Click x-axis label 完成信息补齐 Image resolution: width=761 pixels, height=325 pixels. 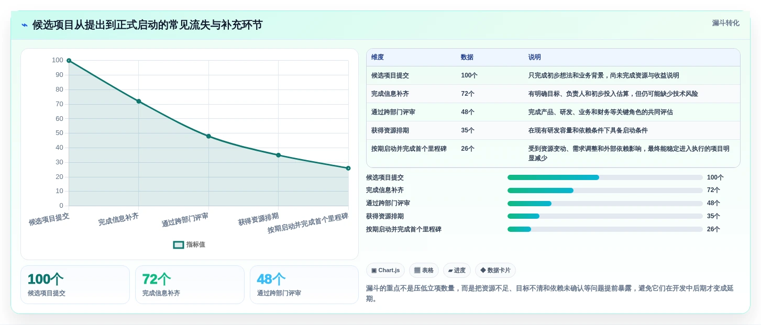point(118,219)
